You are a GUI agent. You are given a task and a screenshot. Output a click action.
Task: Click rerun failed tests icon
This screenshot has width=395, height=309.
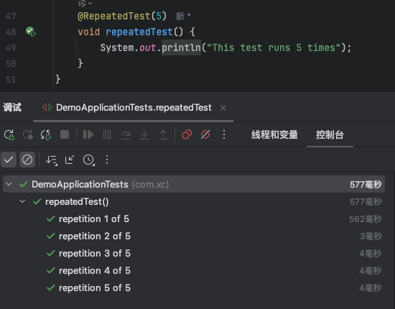[x=27, y=134]
